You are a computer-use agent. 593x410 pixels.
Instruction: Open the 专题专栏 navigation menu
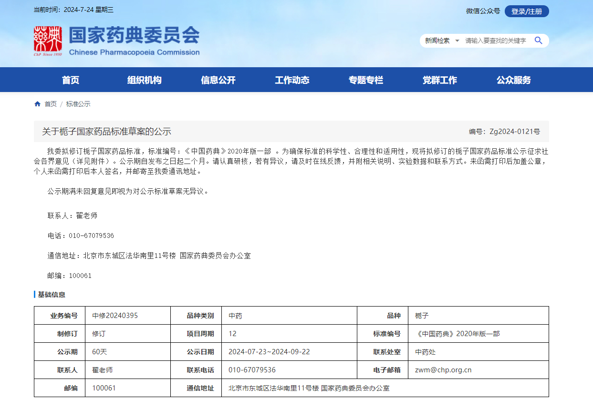click(x=365, y=80)
